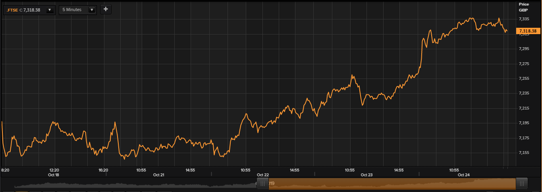Click the Oct 21 date label

[x=159, y=175]
